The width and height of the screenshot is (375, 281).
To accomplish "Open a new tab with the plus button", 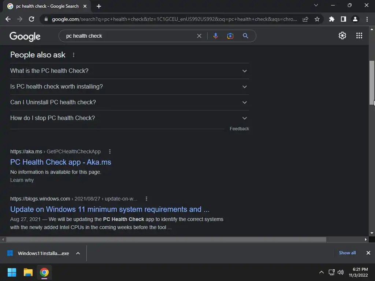I will tap(99, 6).
